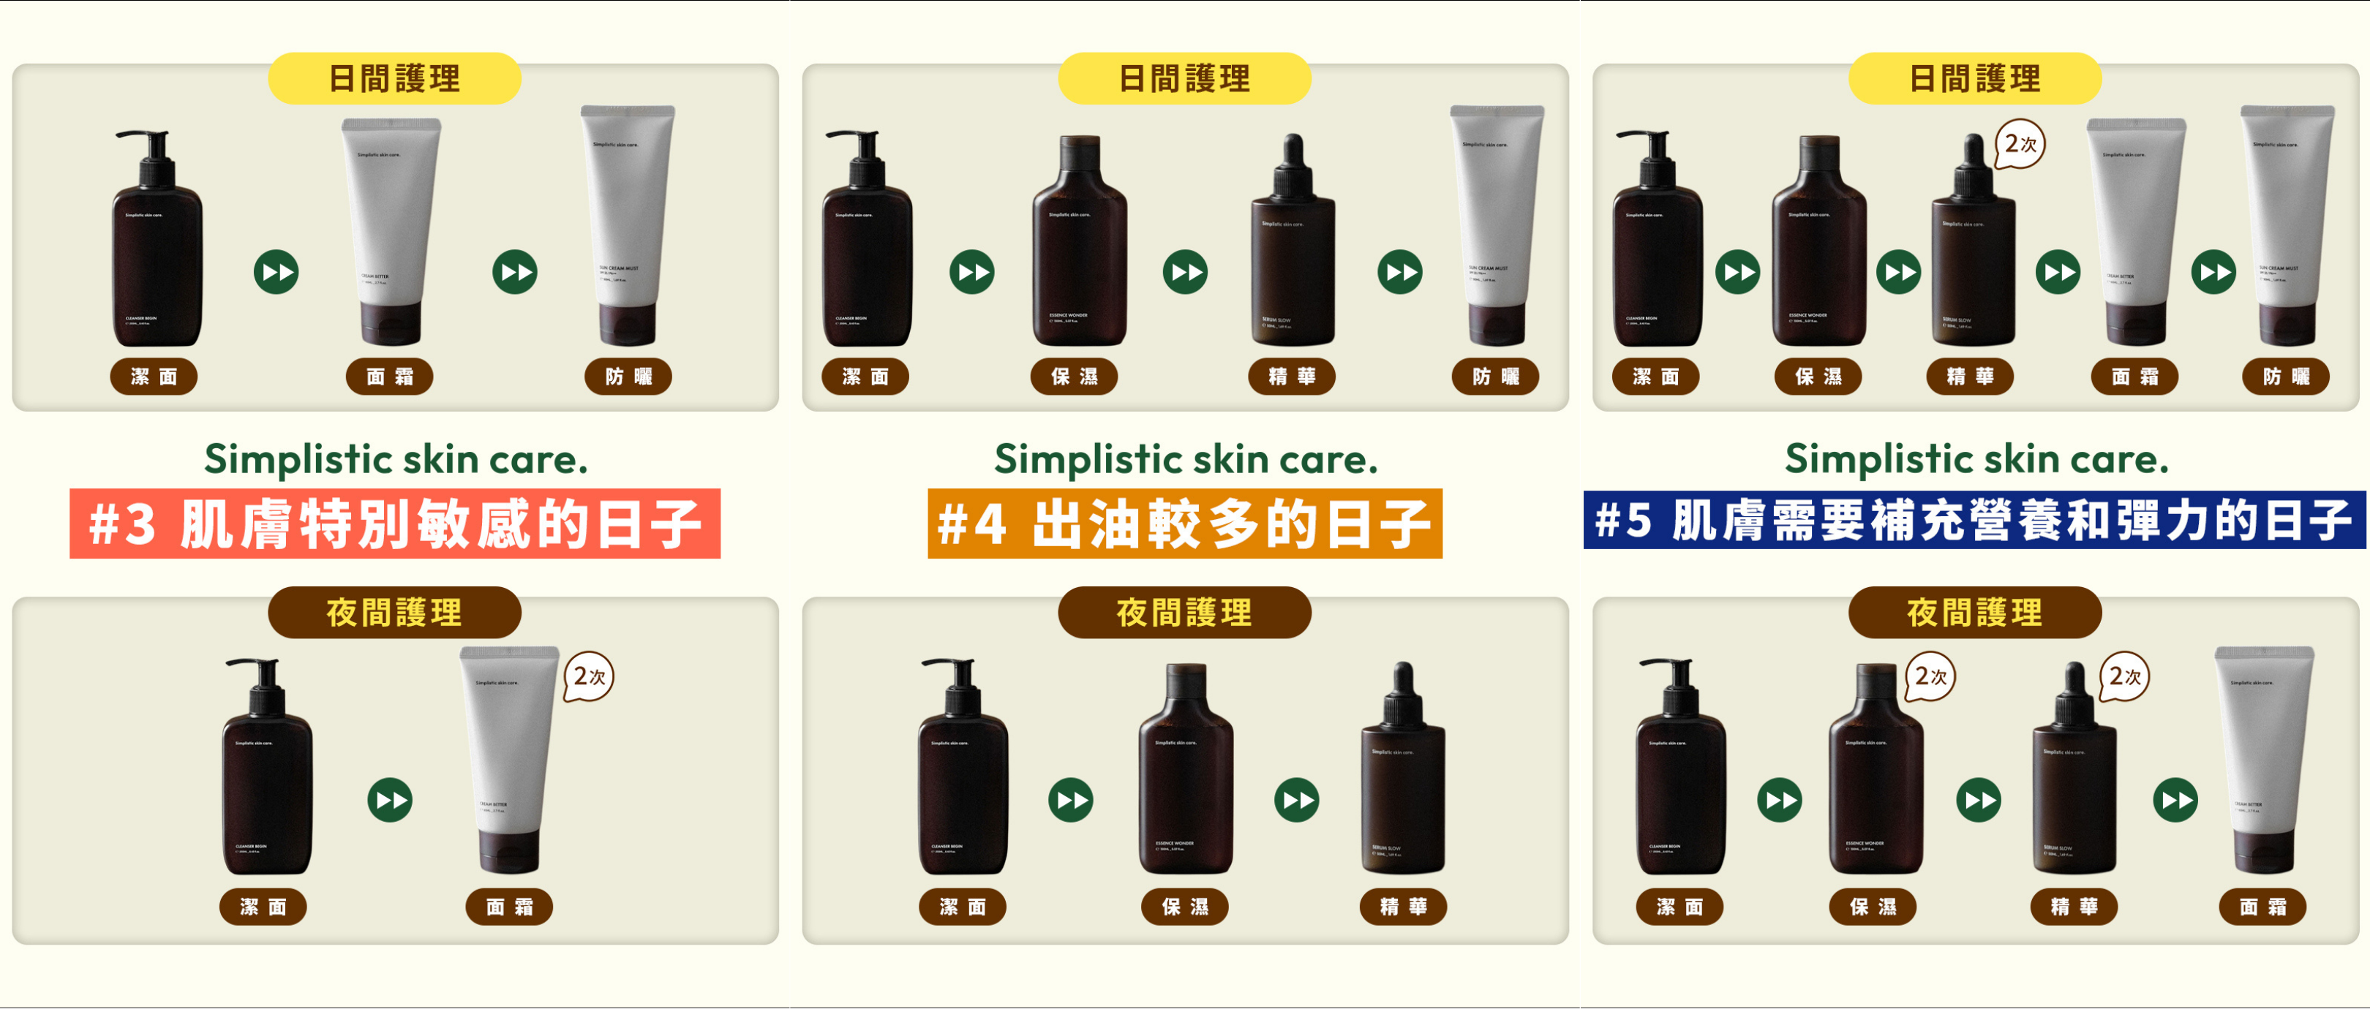Screen dimensions: 2370x1009
Task: Click the 2次 bubble above 保濕 bottle in #5 night routine
Action: click(x=1930, y=677)
